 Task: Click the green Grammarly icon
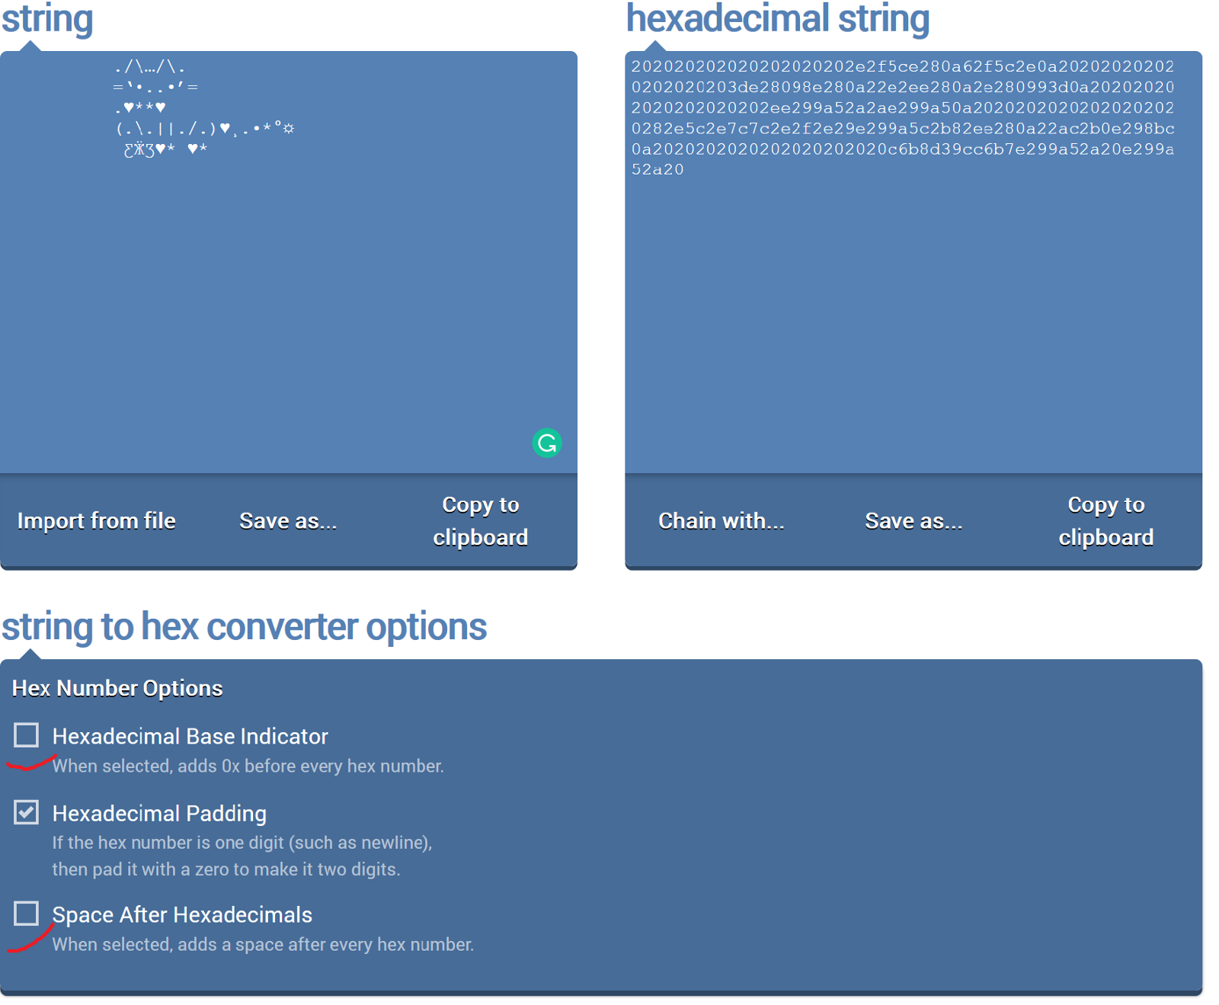coord(546,443)
